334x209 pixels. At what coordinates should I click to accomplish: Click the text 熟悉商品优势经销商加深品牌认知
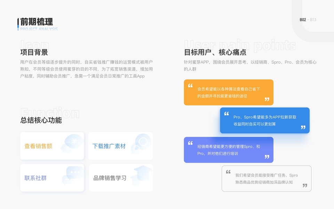point(264,182)
